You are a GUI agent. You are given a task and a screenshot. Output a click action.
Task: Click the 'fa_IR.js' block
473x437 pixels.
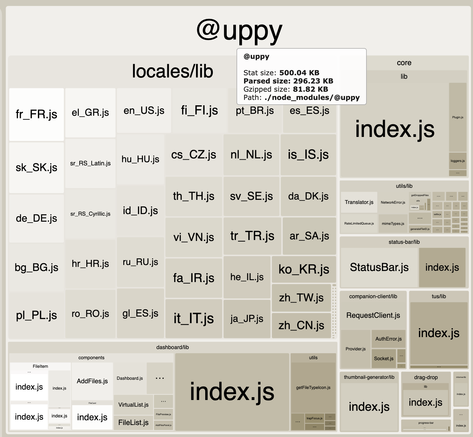tap(193, 278)
